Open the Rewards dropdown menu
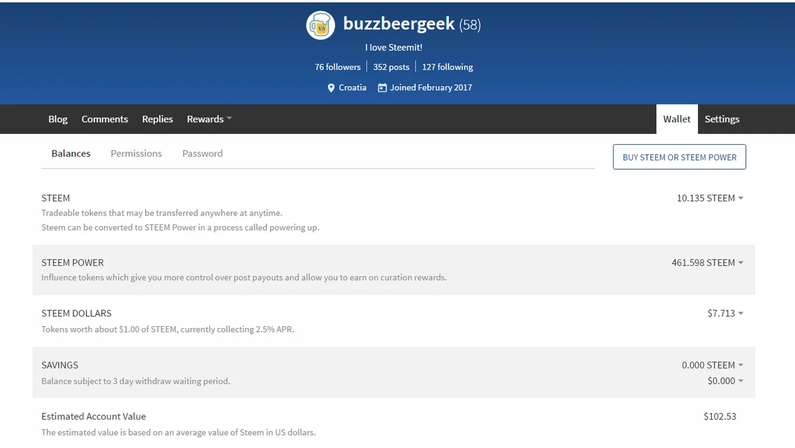 click(x=209, y=119)
